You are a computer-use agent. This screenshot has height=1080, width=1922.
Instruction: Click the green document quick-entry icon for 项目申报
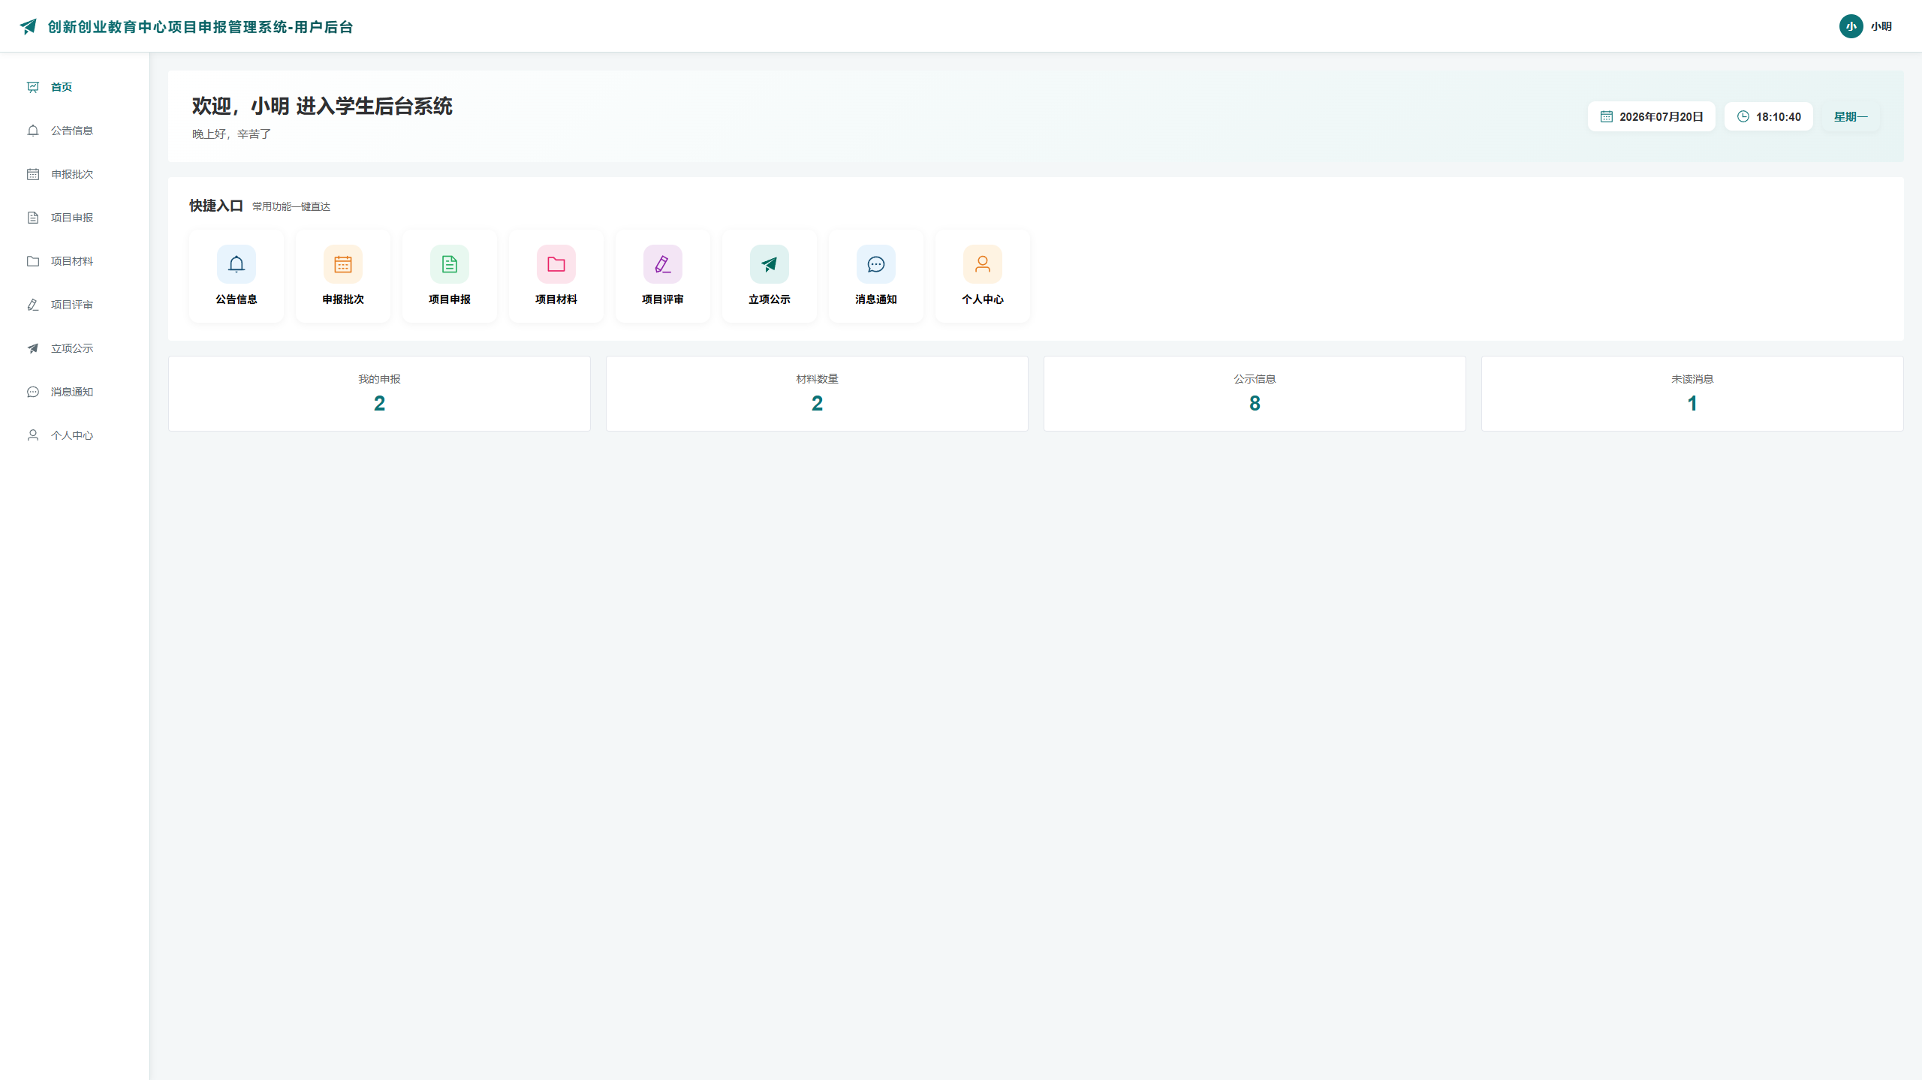[450, 264]
